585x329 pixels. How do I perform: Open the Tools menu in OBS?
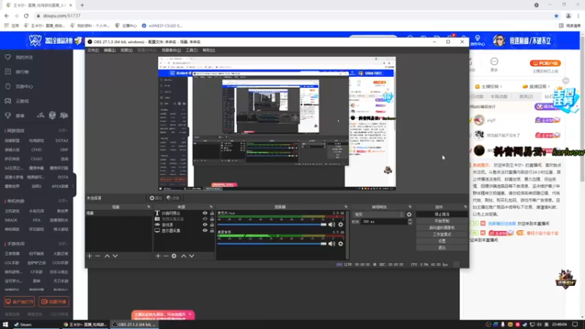tap(192, 50)
